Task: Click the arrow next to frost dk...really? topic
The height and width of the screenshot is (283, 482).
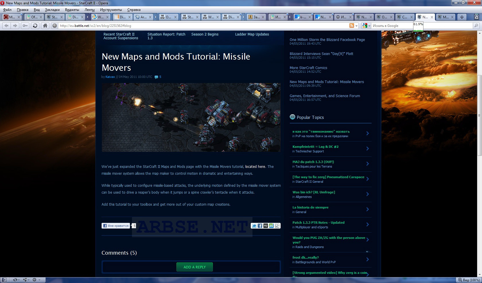Action: 368,259
